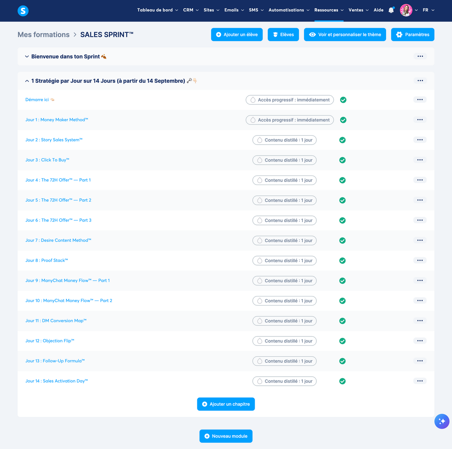Click the green check icon on Jour 1 row
This screenshot has width=452, height=449.
pyautogui.click(x=343, y=120)
